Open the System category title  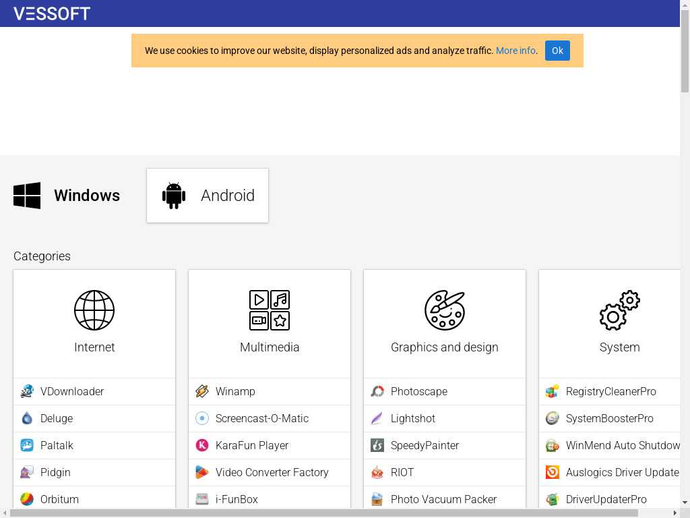620,347
